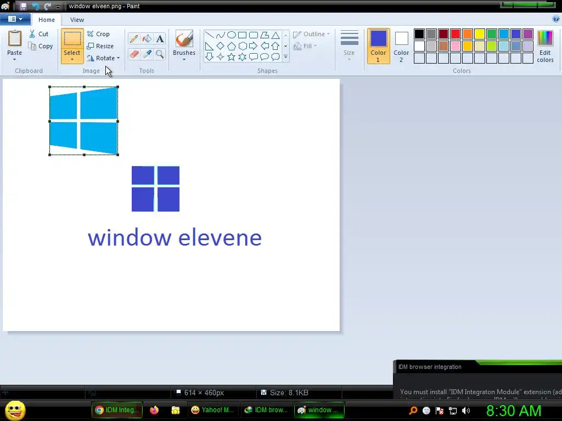The width and height of the screenshot is (562, 421).
Task: Click the Cut button
Action: (39, 34)
